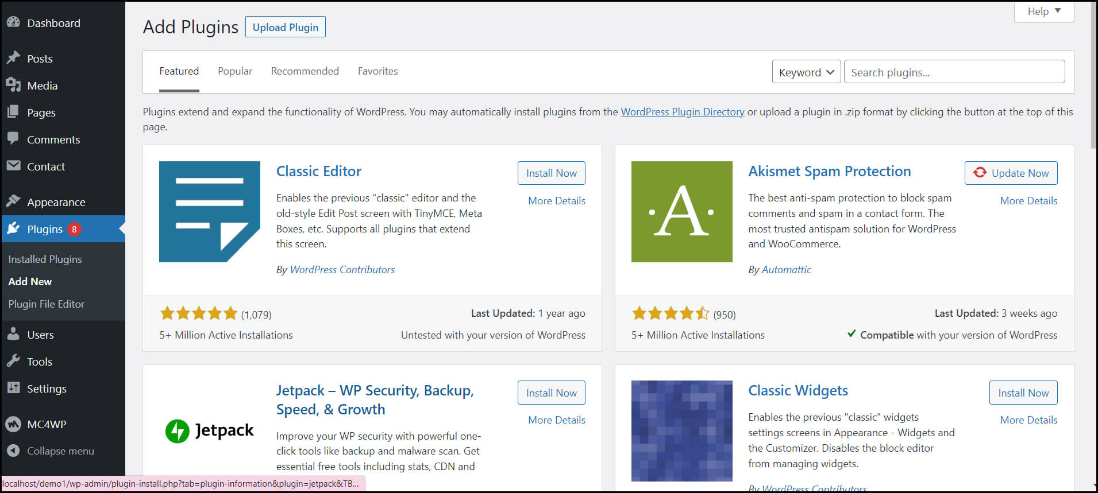This screenshot has width=1098, height=493.
Task: Switch to the Popular tab
Action: 235,71
